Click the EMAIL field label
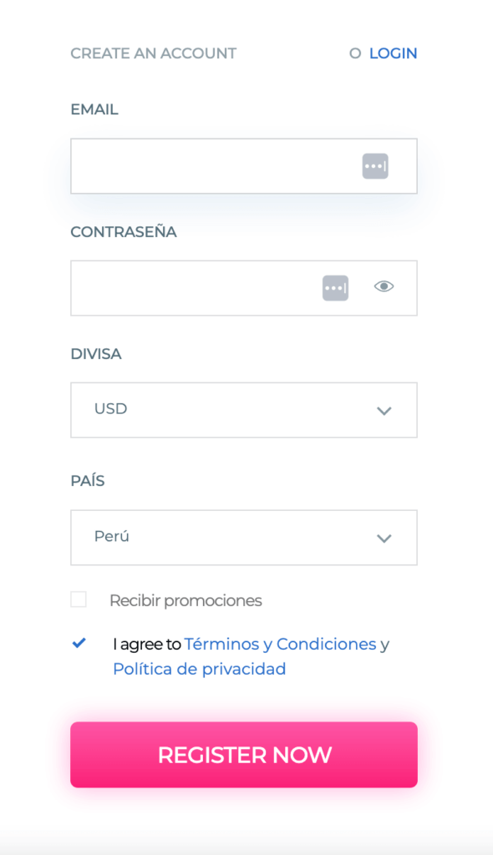Viewport: 493px width, 855px height. point(94,109)
